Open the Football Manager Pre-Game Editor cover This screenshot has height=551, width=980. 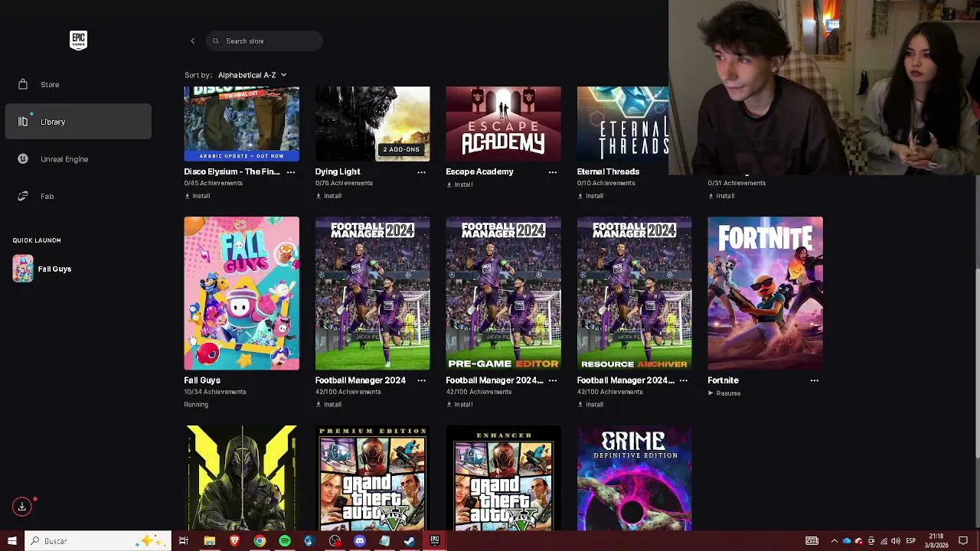(503, 293)
